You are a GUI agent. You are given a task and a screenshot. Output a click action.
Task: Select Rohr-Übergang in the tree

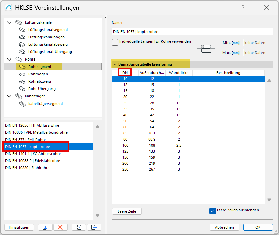point(42,89)
